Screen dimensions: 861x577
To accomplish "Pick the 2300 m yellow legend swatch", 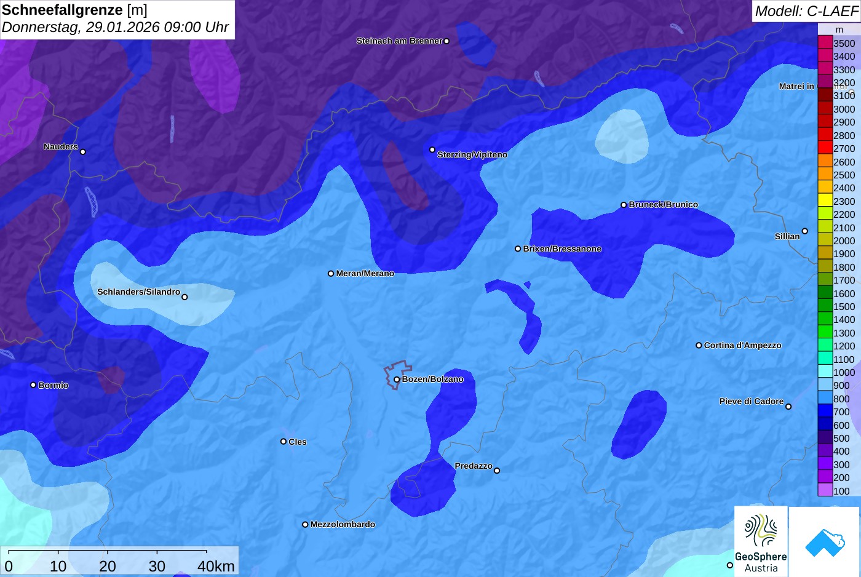I will click(x=825, y=201).
